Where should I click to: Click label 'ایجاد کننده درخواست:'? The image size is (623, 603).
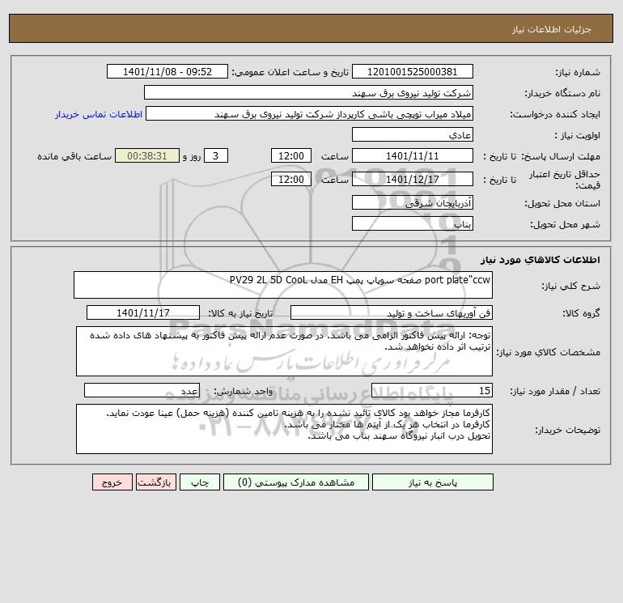(555, 114)
